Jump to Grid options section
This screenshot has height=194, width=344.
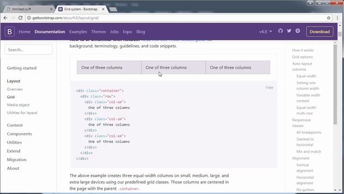(x=302, y=57)
